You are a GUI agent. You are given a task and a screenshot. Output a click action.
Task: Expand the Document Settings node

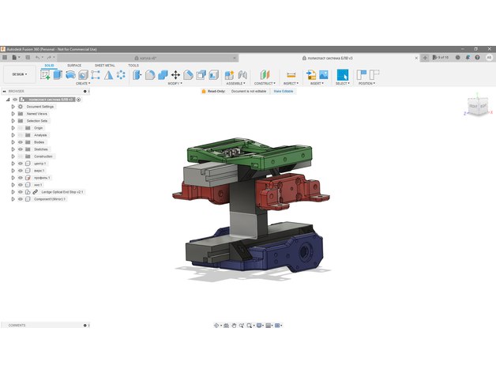point(13,107)
